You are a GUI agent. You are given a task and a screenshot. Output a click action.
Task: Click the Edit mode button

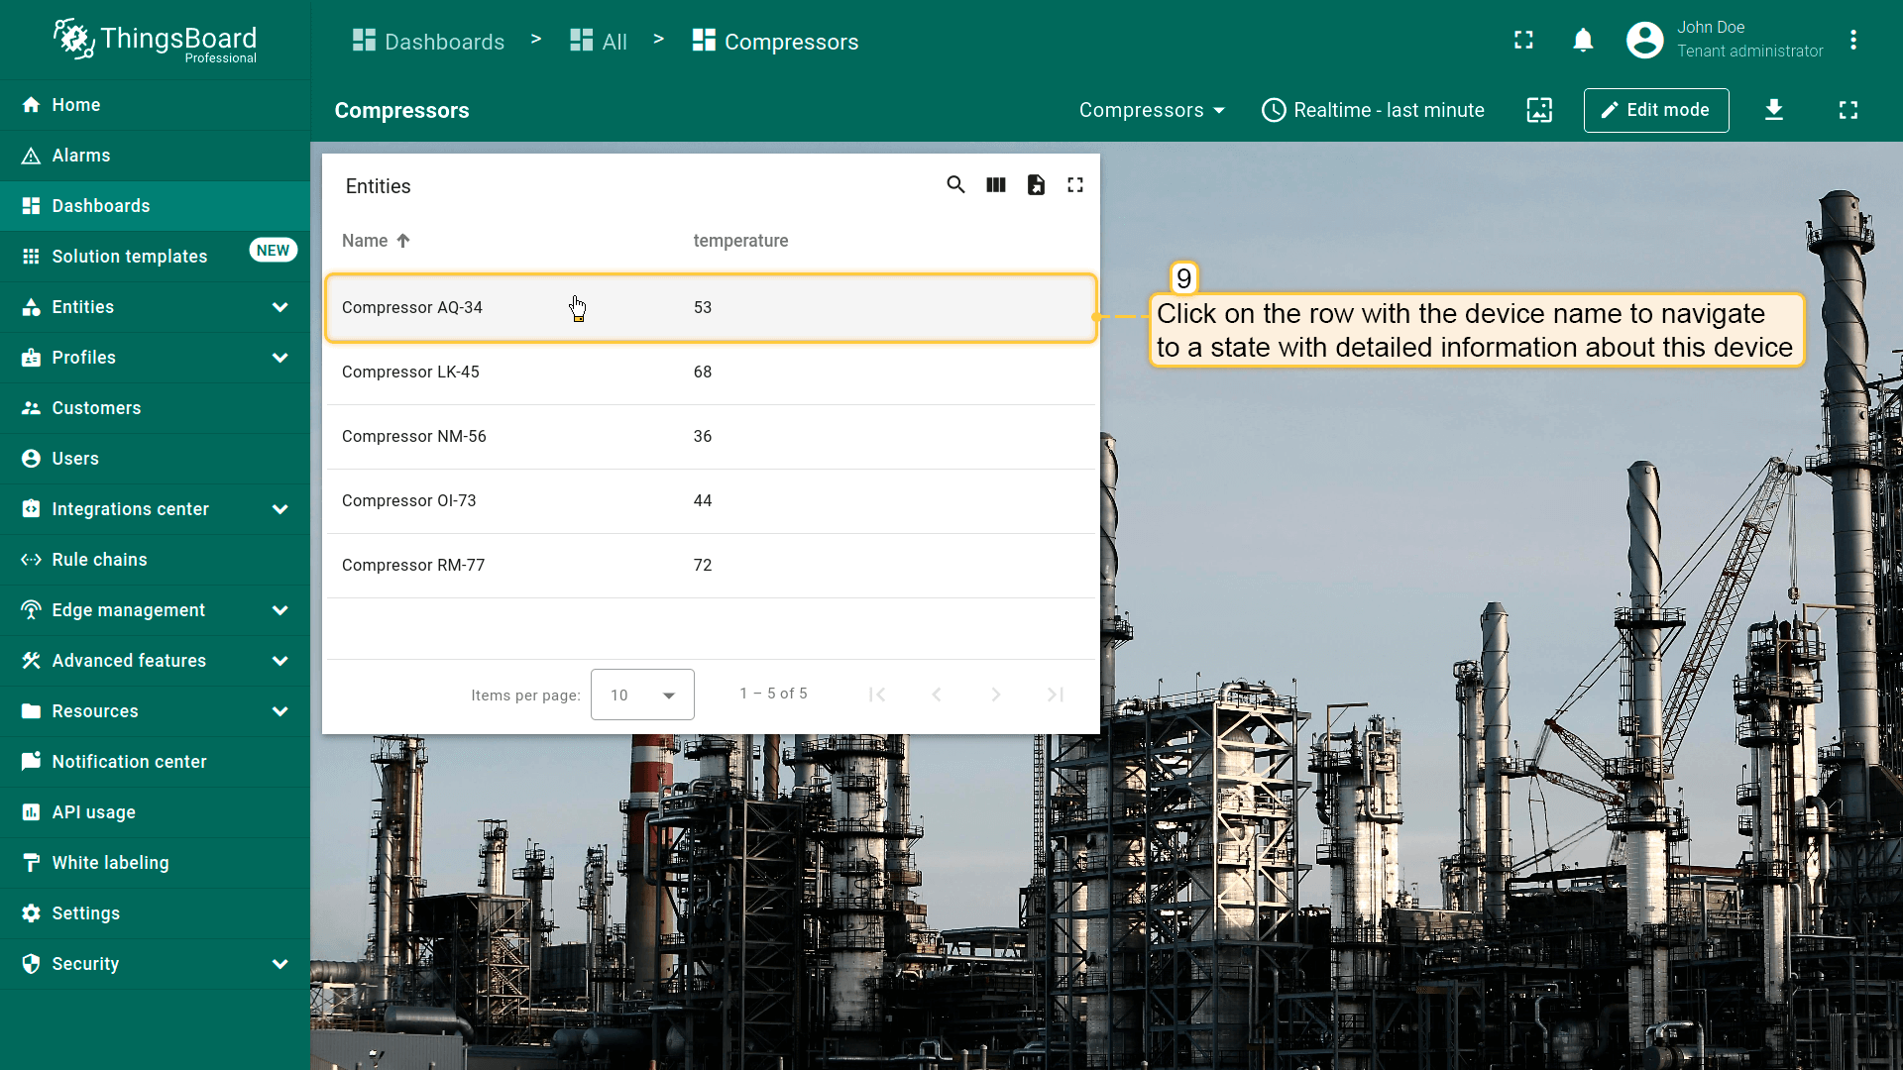click(x=1656, y=110)
